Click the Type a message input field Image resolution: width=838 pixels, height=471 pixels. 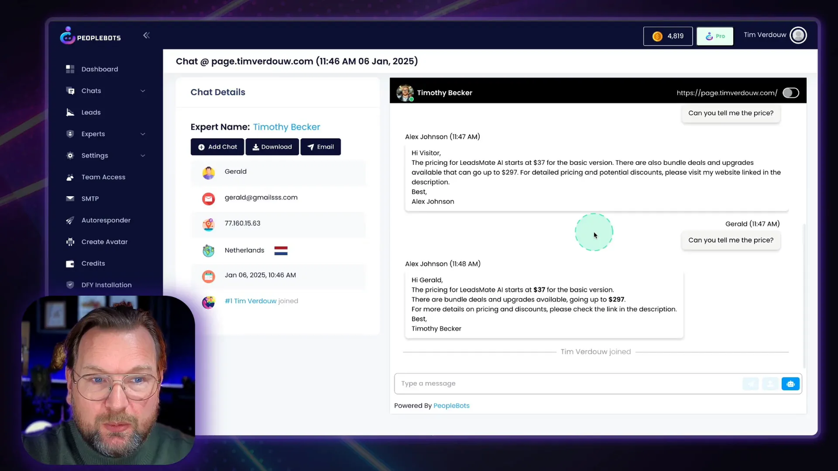568,384
